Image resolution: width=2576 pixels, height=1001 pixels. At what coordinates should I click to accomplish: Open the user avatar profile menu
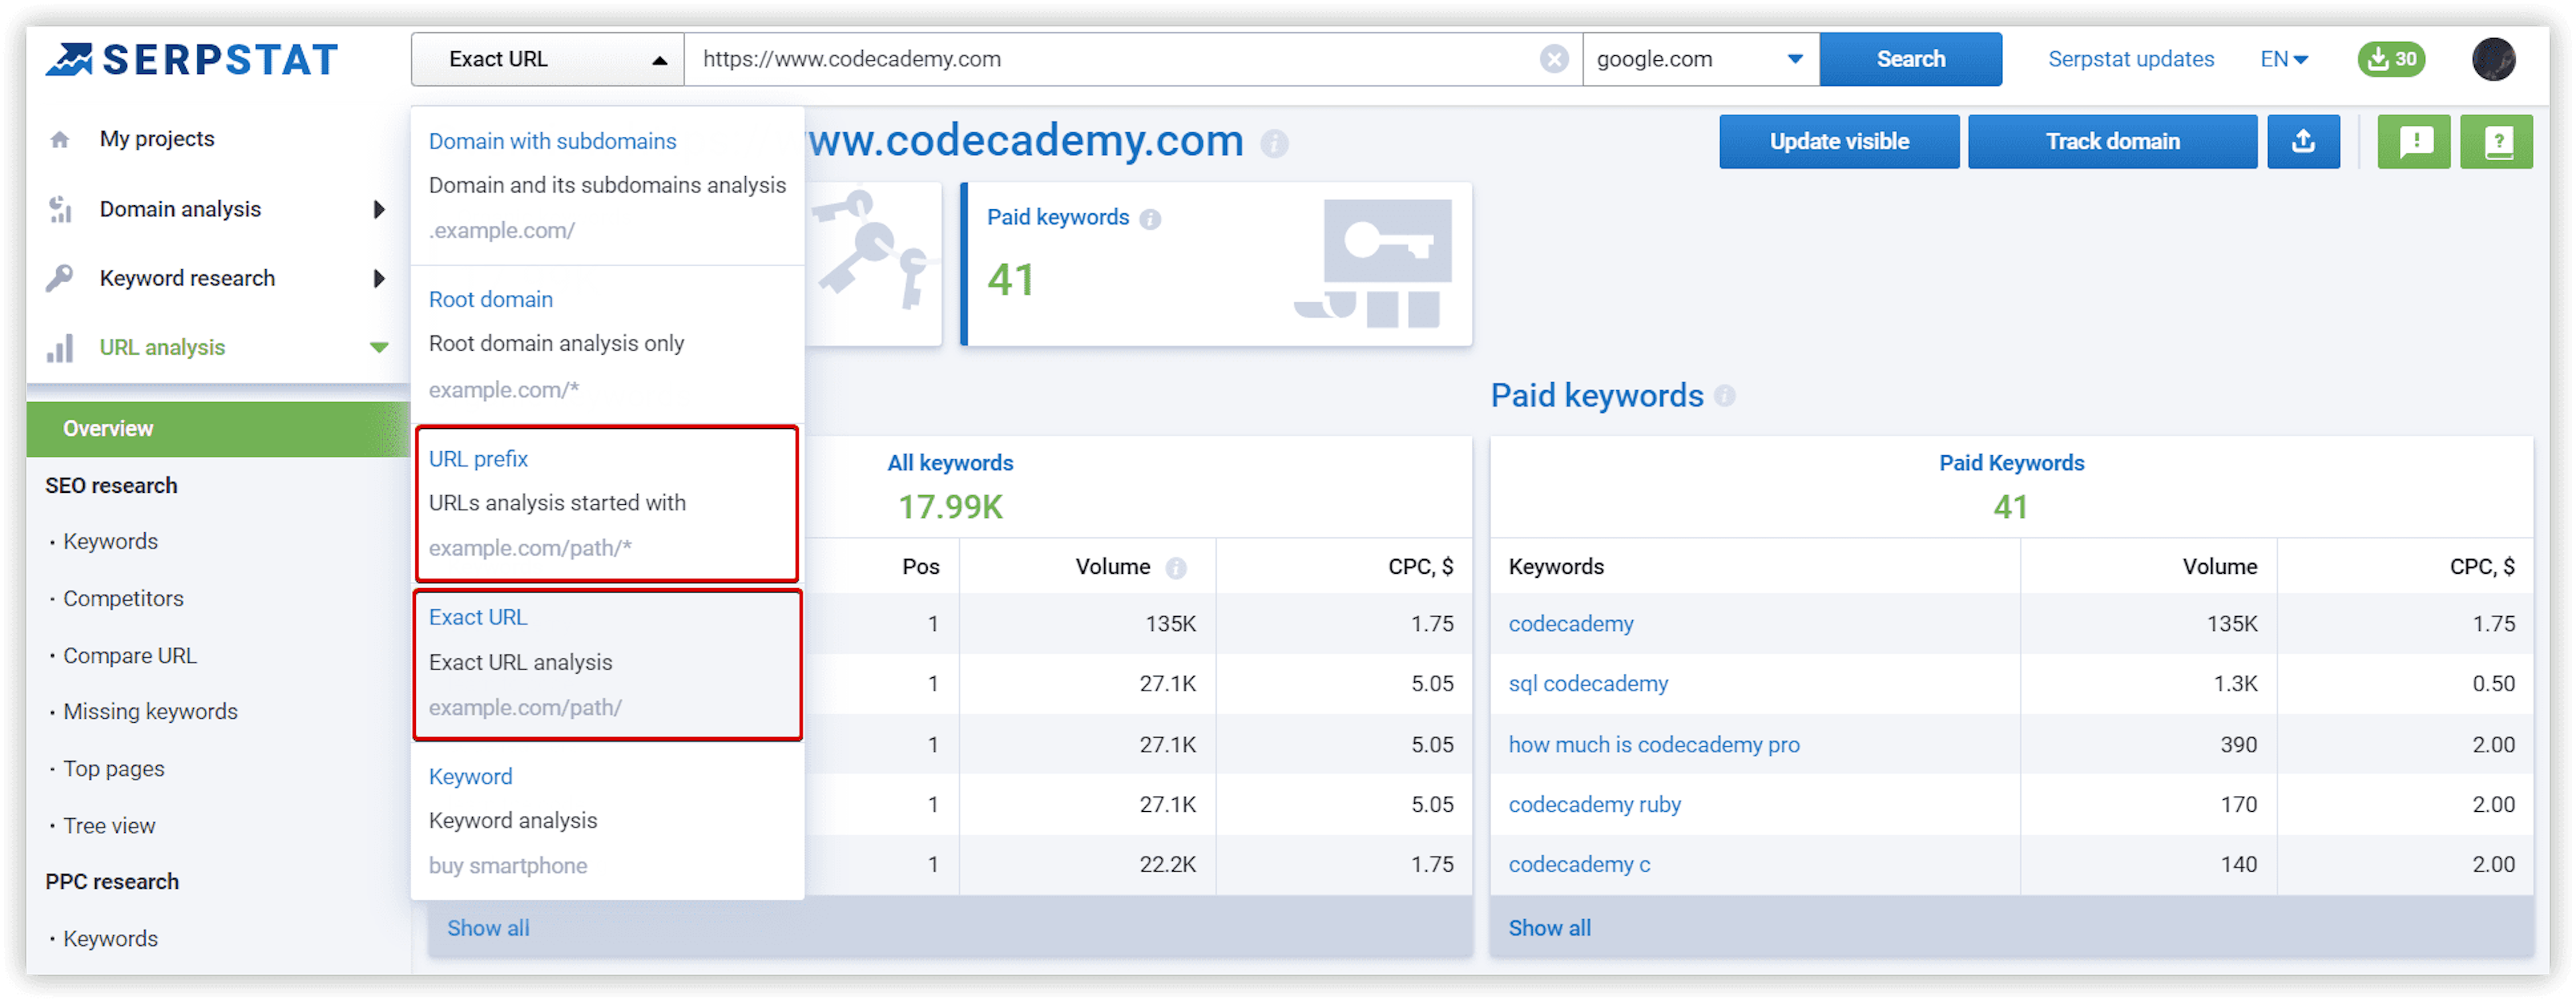pyautogui.click(x=2493, y=59)
